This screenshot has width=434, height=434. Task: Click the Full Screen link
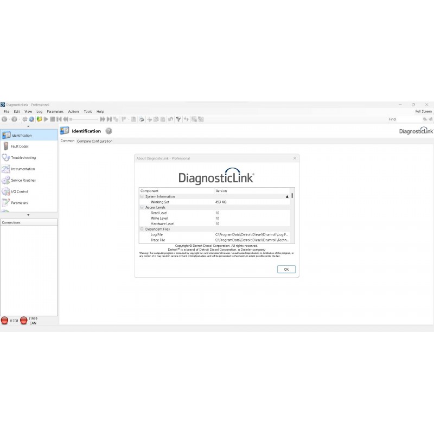click(424, 111)
